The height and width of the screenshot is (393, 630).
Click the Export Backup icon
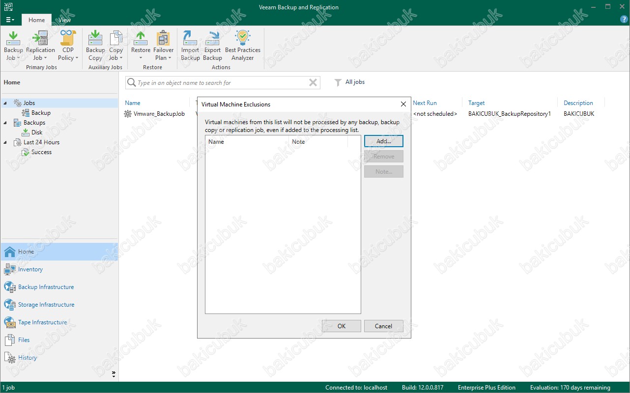212,37
